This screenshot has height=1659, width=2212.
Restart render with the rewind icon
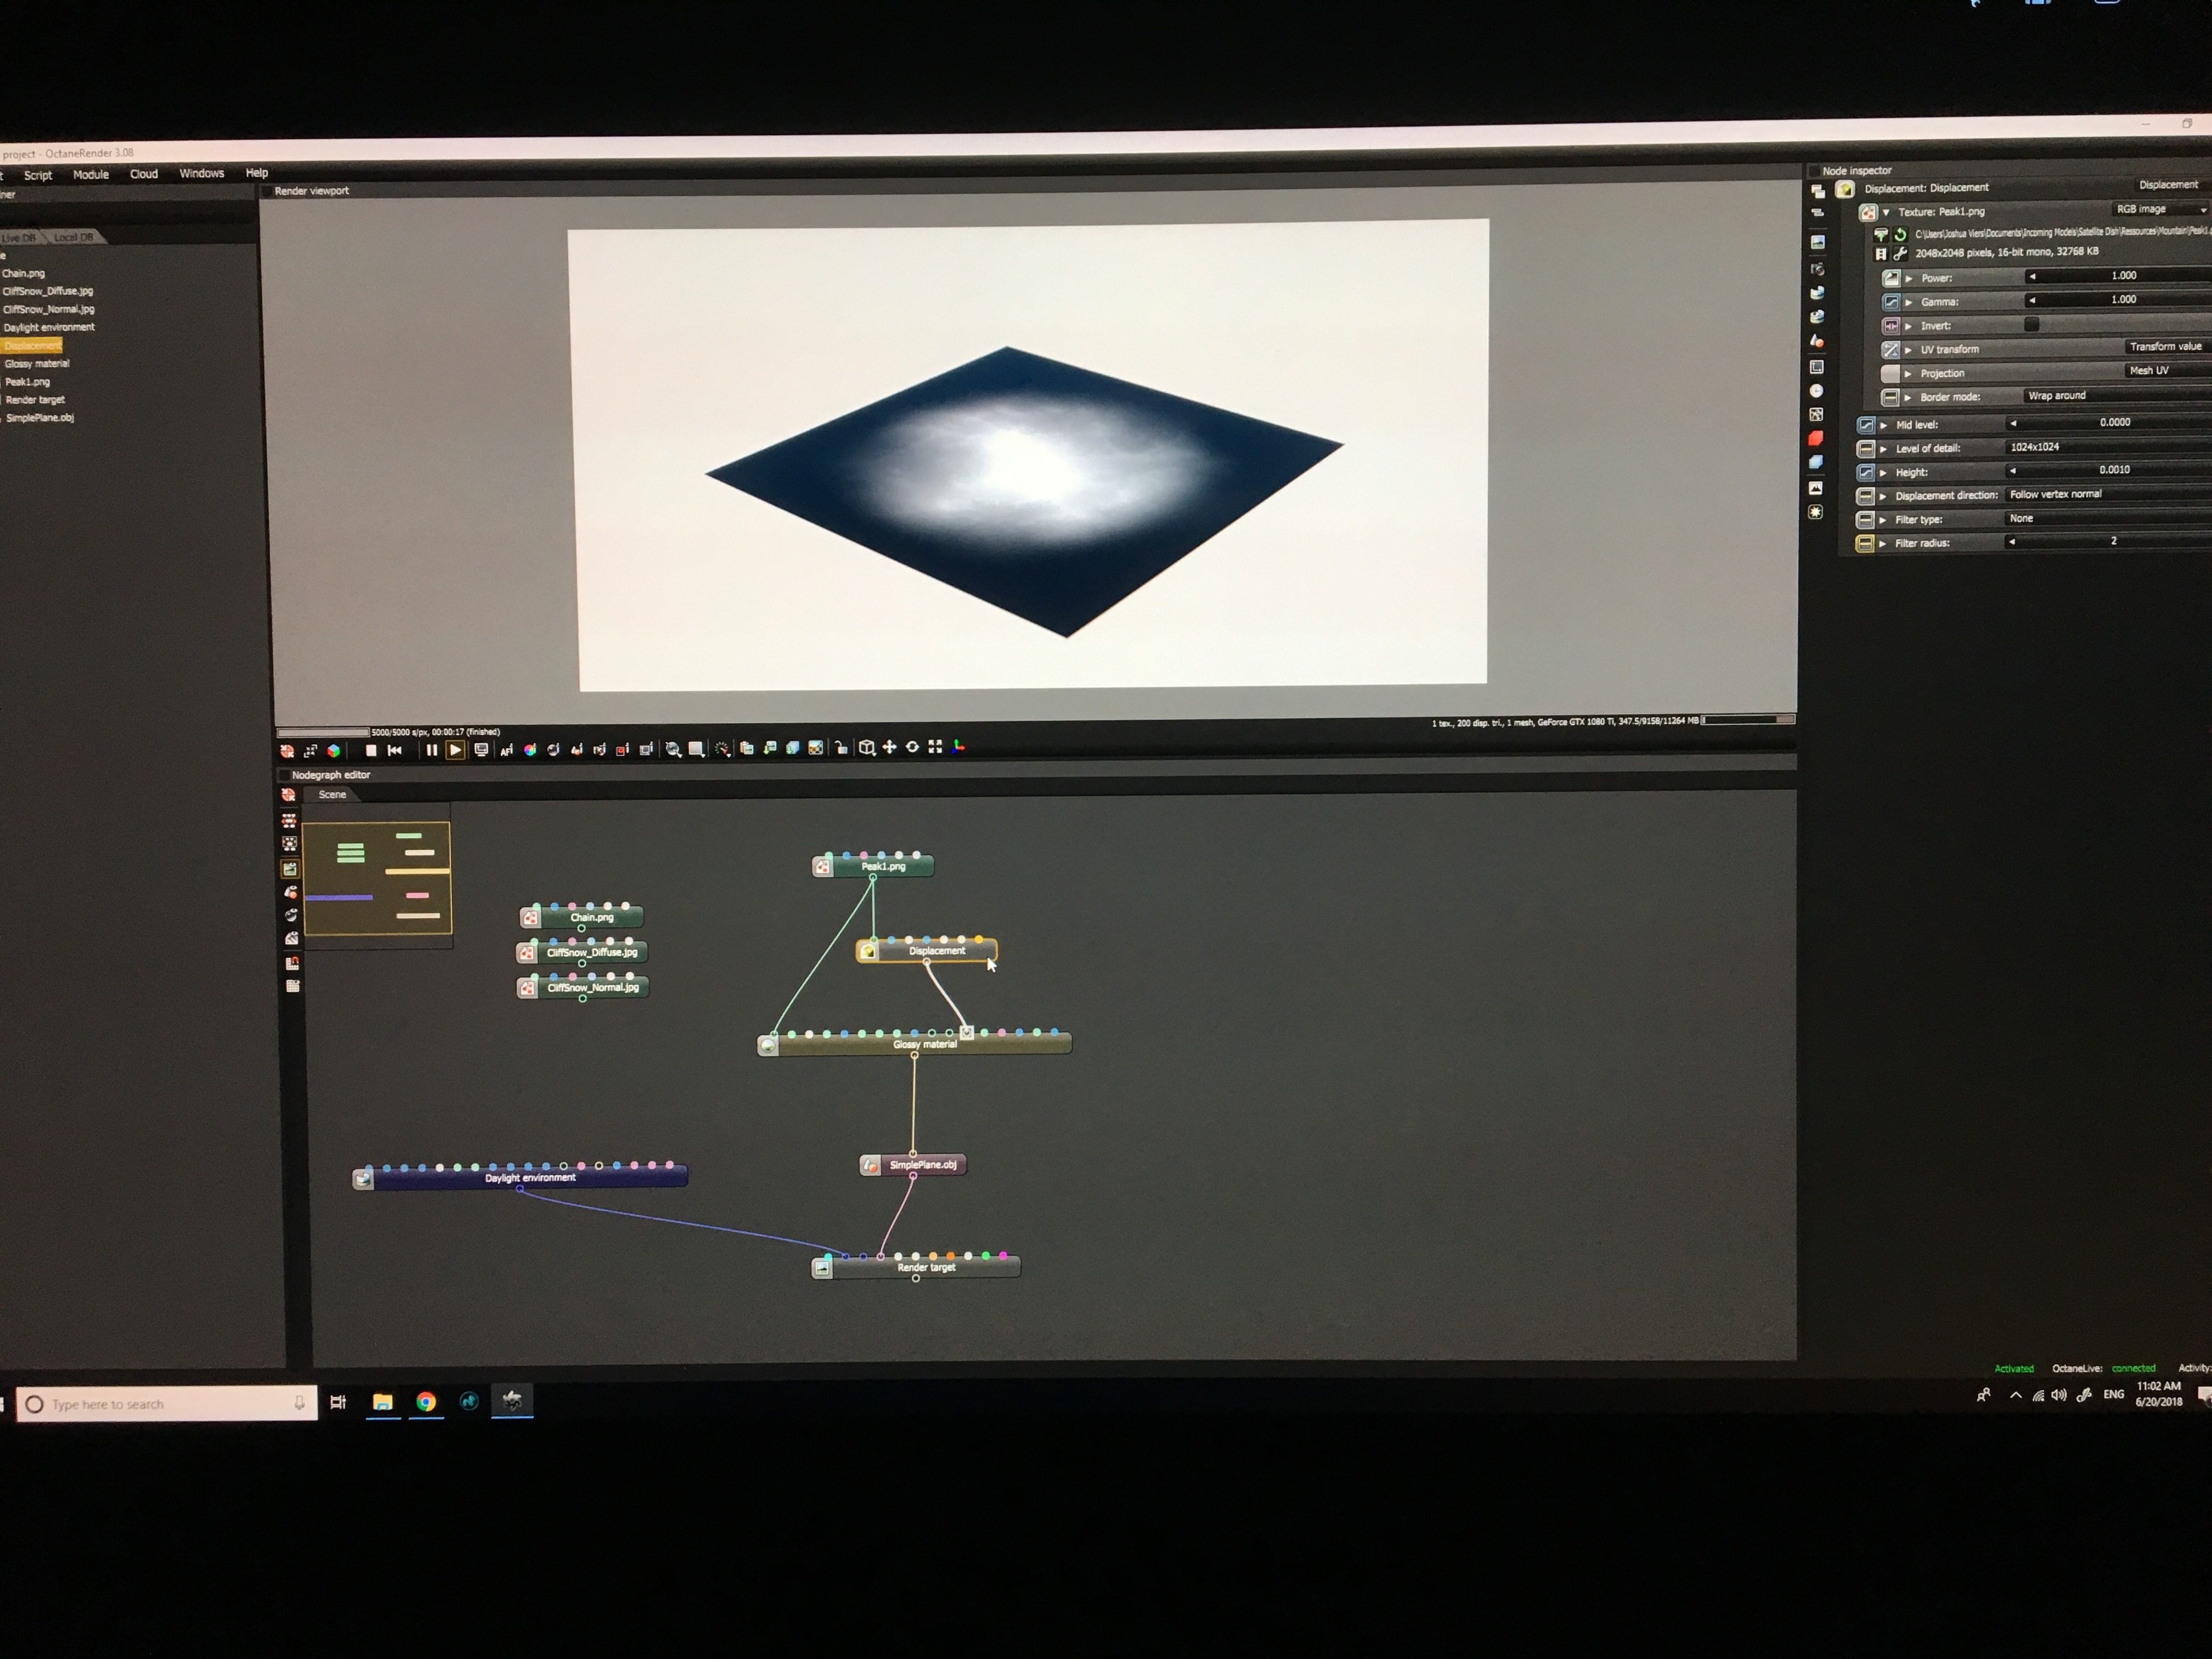(395, 750)
